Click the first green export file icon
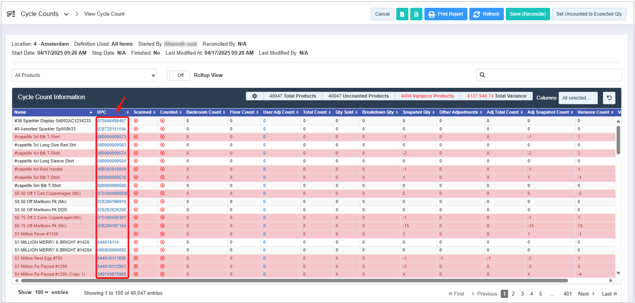635x303 pixels. point(402,14)
